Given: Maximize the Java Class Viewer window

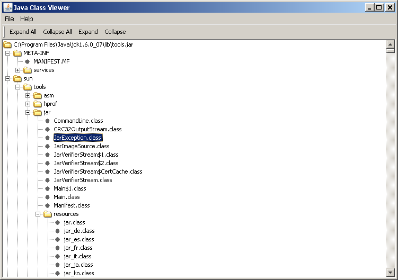Looking at the screenshot, I should pyautogui.click(x=379, y=7).
